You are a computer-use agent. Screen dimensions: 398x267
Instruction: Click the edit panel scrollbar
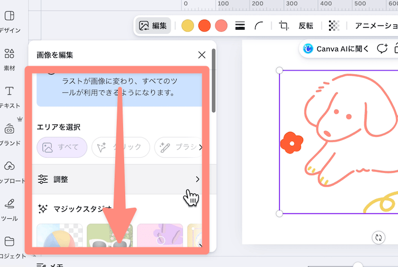(214, 81)
